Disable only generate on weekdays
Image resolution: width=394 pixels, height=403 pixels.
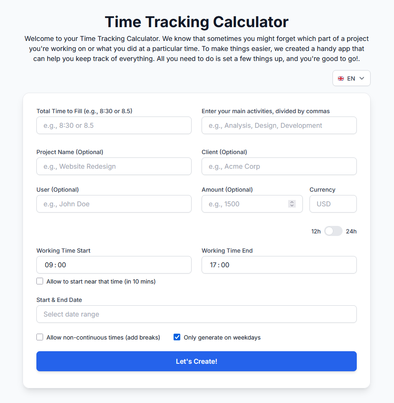(177, 337)
